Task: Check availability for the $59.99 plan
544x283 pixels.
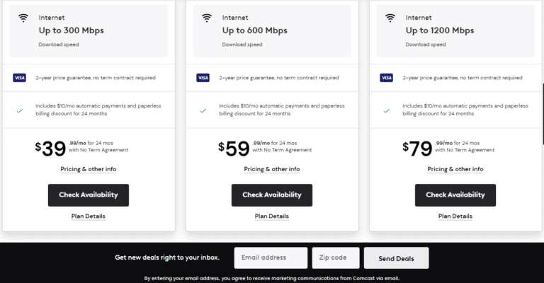Action: pyautogui.click(x=272, y=195)
